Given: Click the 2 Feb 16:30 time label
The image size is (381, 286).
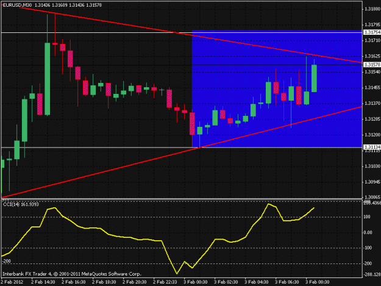Looking at the screenshot, I should (73, 282).
